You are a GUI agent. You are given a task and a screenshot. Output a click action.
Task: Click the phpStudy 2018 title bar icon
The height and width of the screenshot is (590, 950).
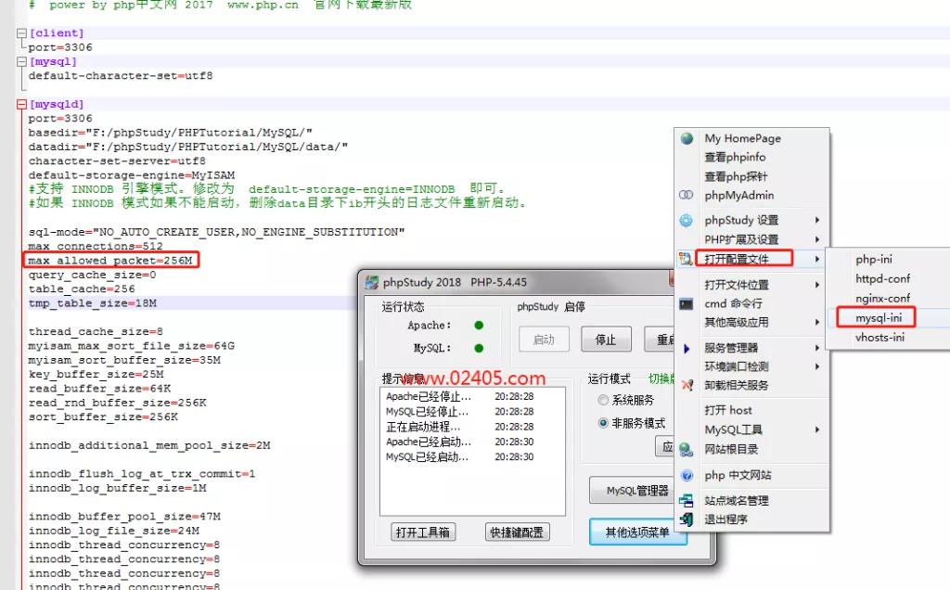372,282
